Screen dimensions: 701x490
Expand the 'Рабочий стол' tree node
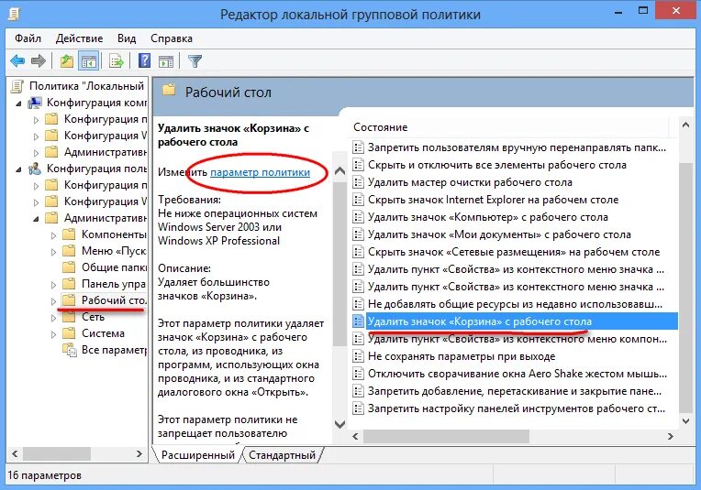53,301
